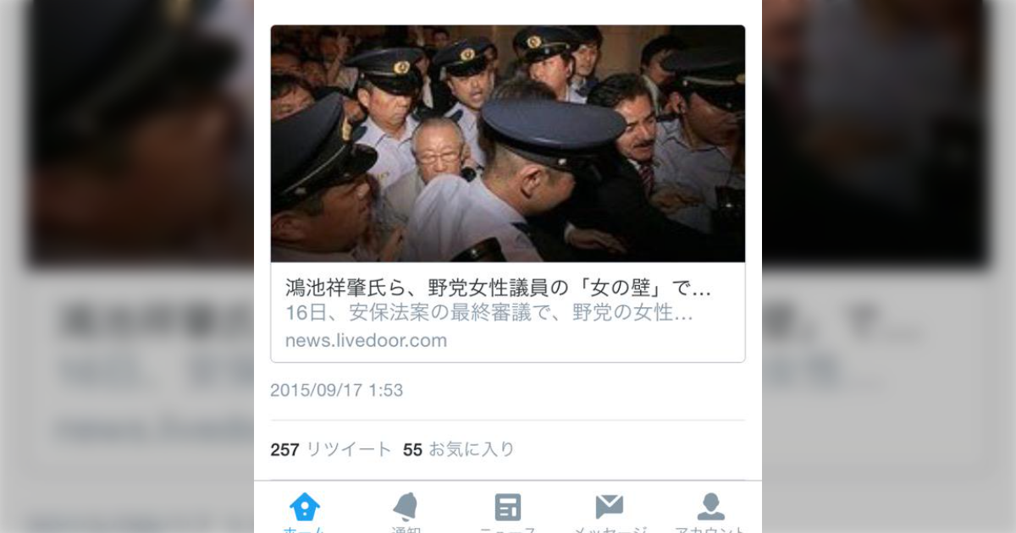The image size is (1016, 533).
Task: Tap the blue birdhouse Home icon
Action: coord(305,507)
